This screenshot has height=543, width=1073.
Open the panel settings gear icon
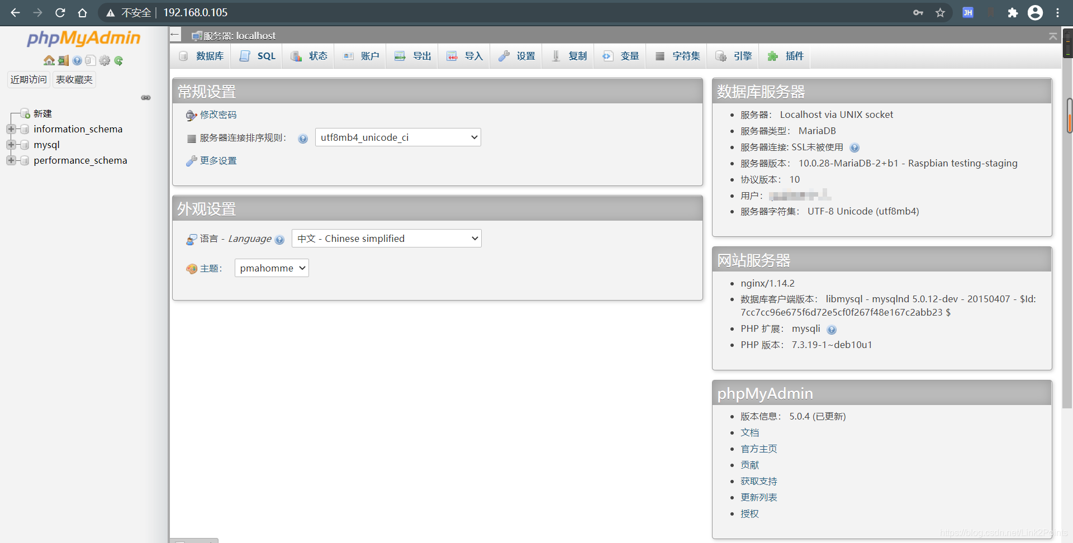tap(105, 60)
